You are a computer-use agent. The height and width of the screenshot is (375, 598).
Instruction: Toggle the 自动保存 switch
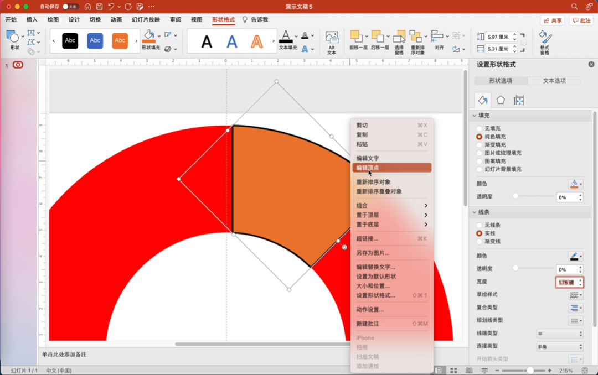[70, 7]
